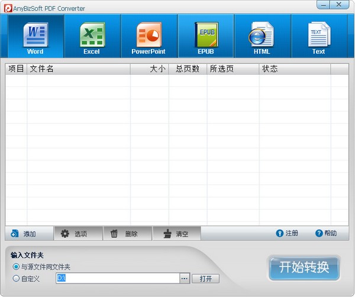This screenshot has width=355, height=297.
Task: Select the Word output format icon
Action: pyautogui.click(x=35, y=37)
